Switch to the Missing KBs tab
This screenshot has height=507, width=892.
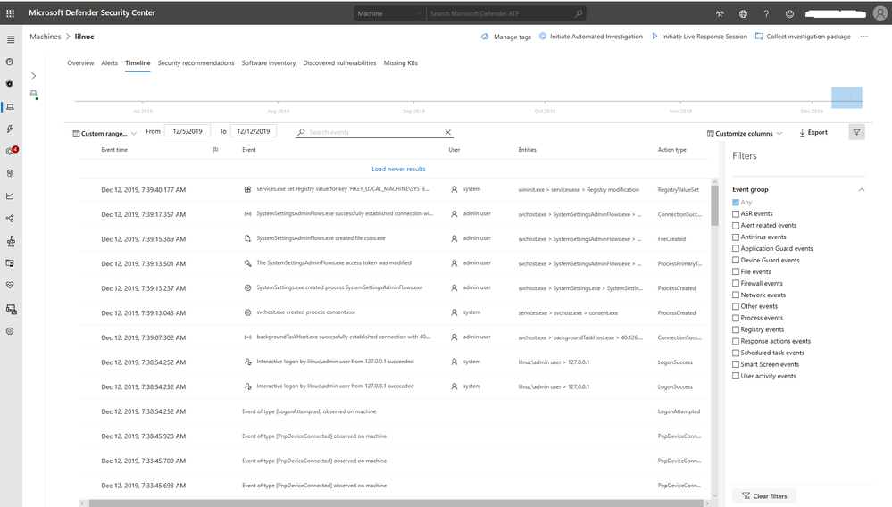401,63
